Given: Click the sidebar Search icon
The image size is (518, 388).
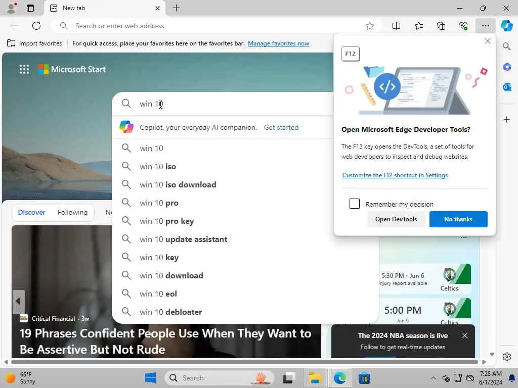Looking at the screenshot, I should pos(507,46).
